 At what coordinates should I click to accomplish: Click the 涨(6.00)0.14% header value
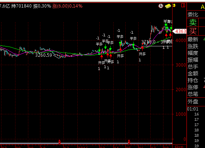click(68, 6)
